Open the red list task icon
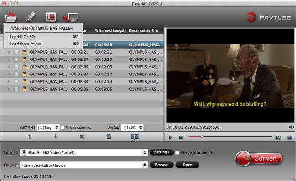 click(51, 17)
